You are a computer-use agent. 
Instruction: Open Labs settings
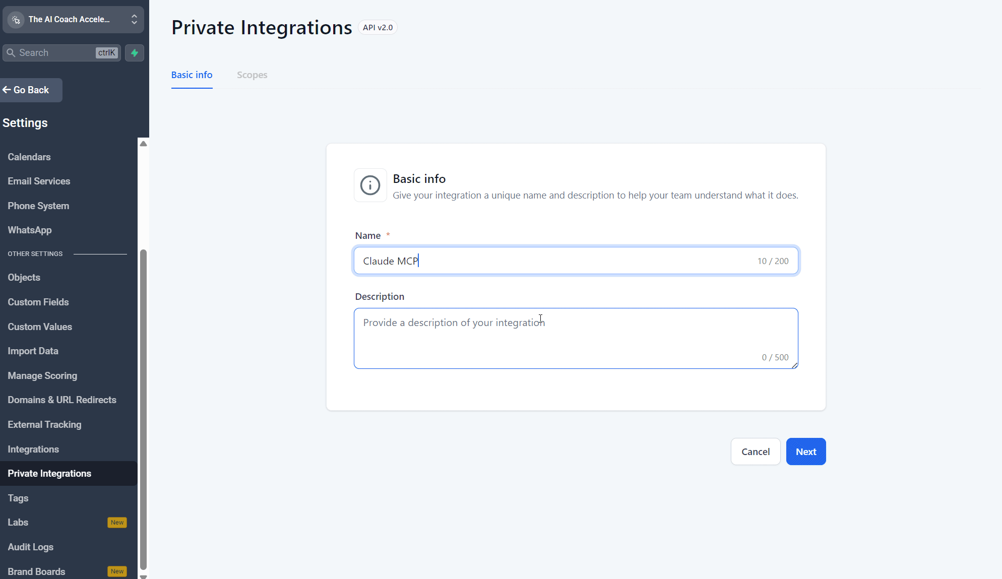(x=18, y=523)
